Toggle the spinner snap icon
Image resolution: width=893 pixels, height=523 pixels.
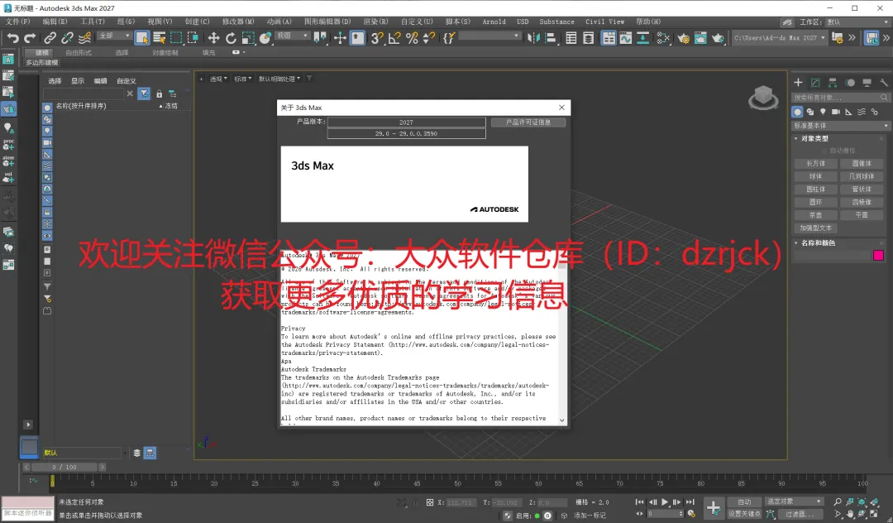(x=429, y=37)
